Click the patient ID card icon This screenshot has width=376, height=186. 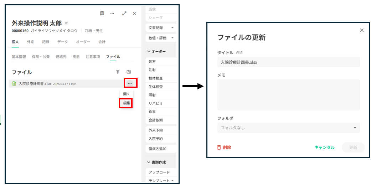coord(102,14)
